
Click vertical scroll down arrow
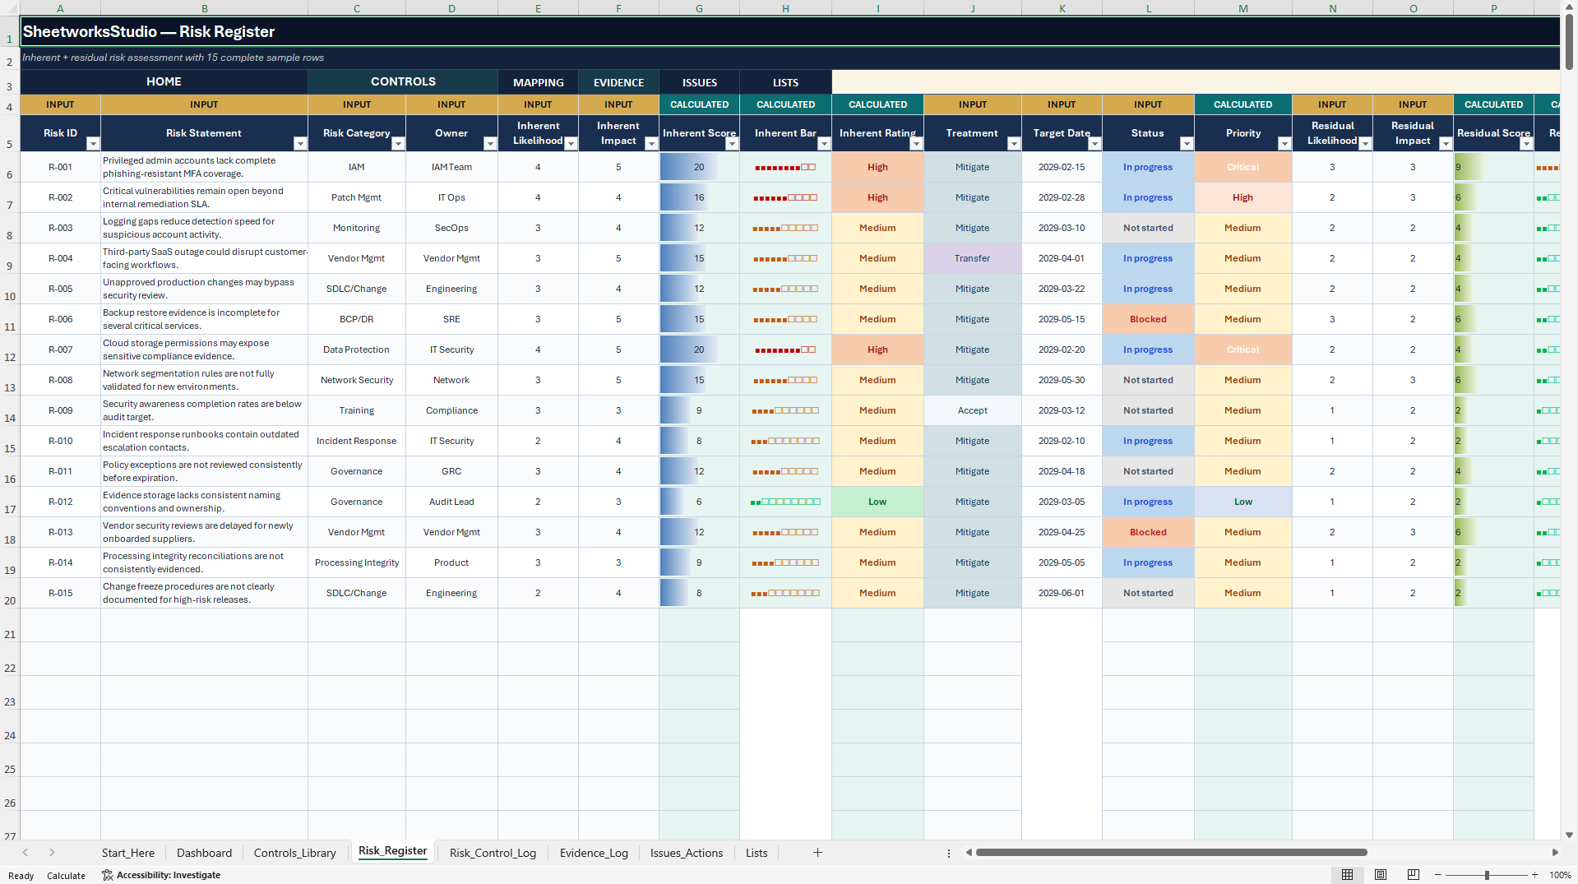point(1570,835)
